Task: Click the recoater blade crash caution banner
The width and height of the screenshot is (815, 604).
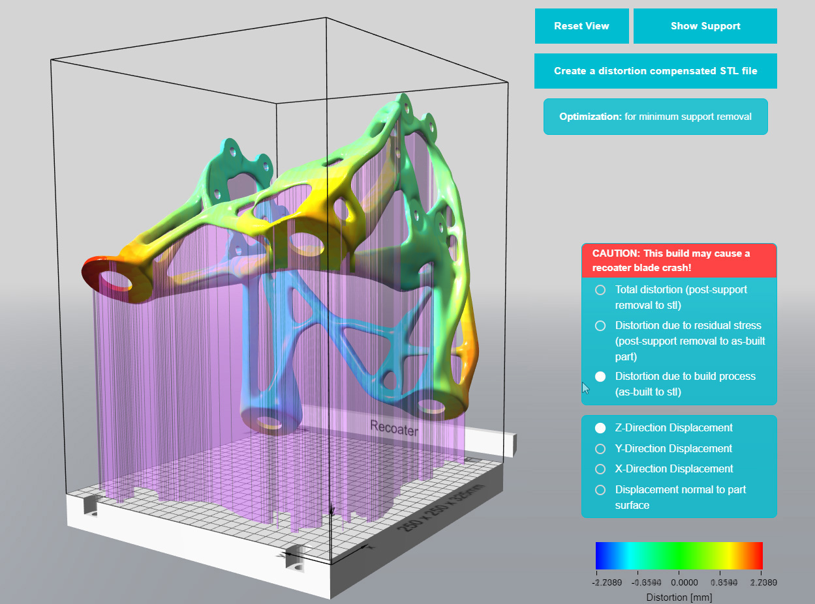Action: (x=679, y=259)
